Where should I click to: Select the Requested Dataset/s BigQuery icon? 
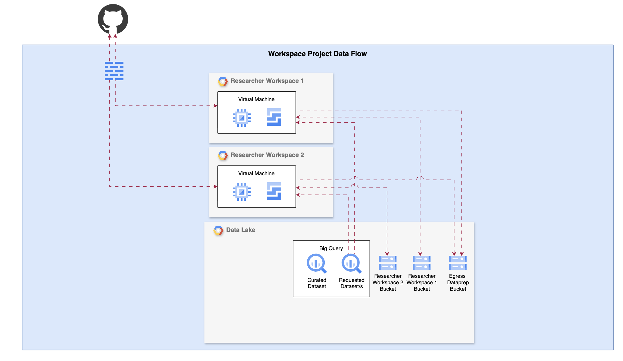pyautogui.click(x=351, y=263)
